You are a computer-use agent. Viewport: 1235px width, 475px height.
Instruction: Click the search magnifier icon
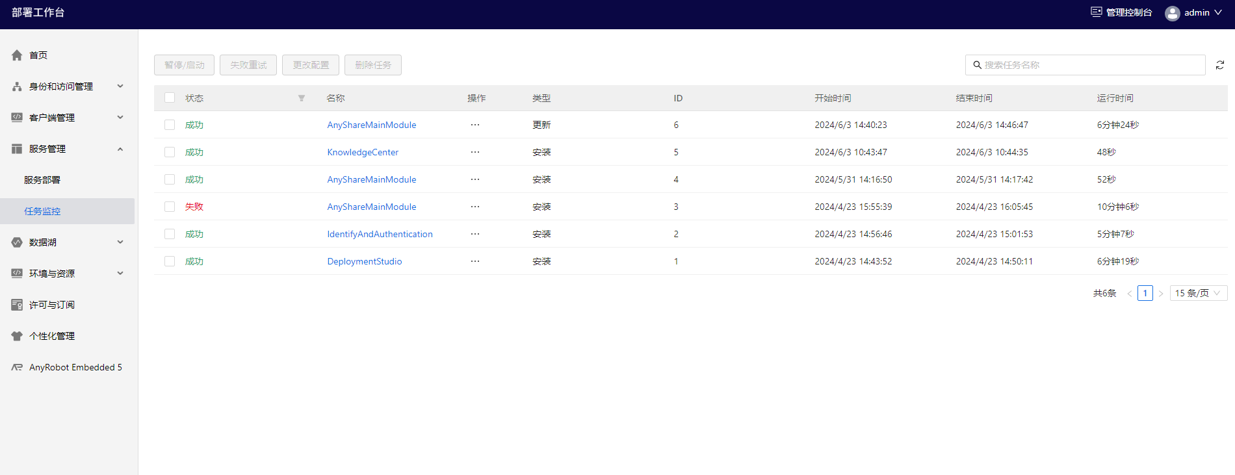click(977, 65)
